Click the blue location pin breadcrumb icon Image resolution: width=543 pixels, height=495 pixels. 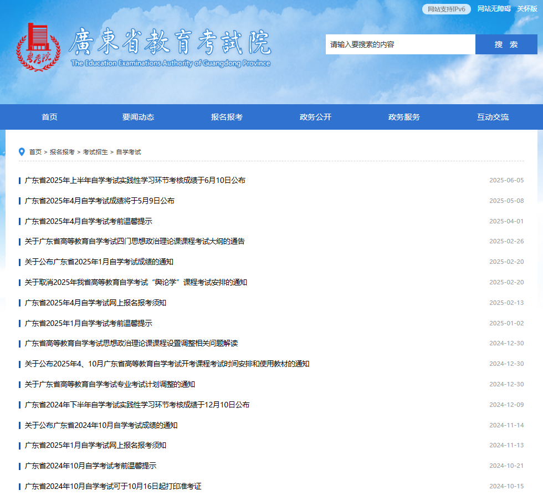(x=22, y=152)
